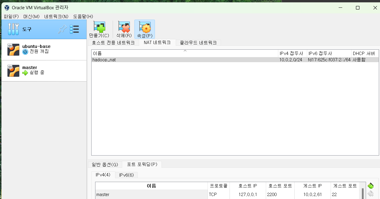
Task: Click the port forwarding 이름 column header
Action: 151,186
